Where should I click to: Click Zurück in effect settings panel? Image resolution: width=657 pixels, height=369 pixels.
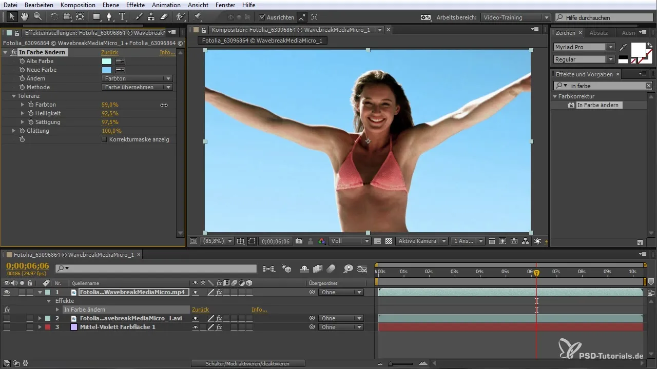click(109, 52)
